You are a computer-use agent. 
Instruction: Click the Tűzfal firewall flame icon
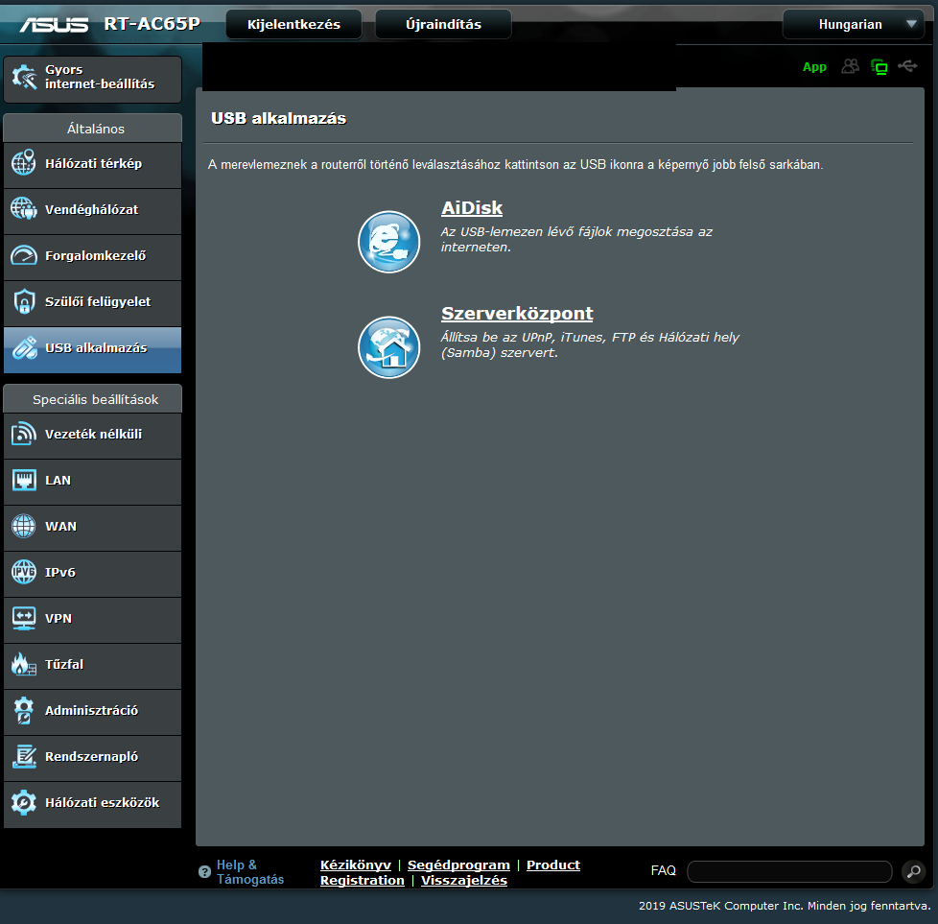[x=24, y=664]
